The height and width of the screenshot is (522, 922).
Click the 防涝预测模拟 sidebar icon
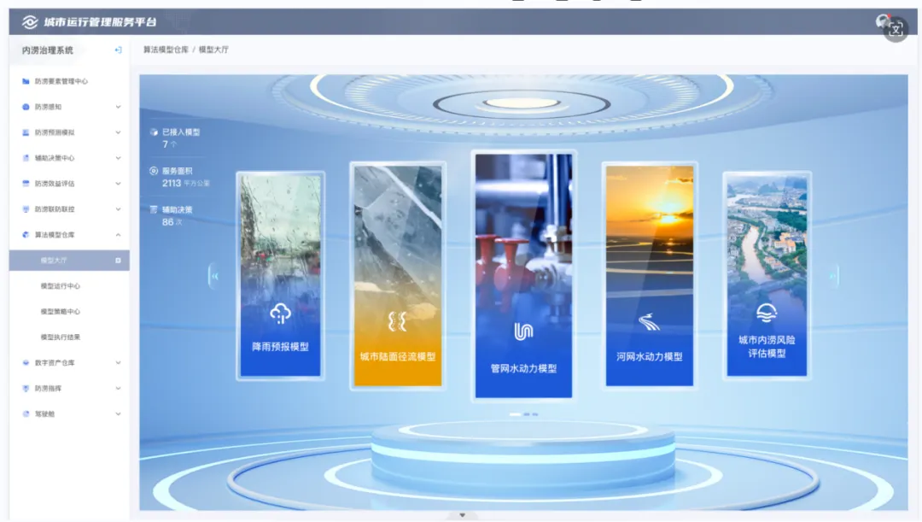click(x=26, y=132)
